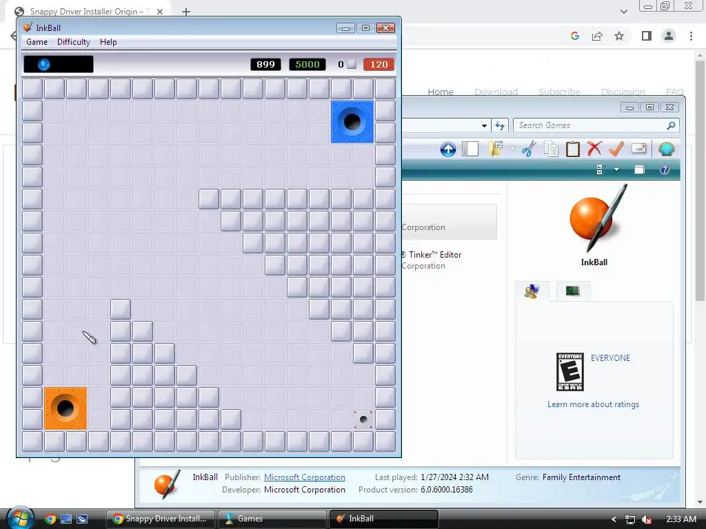Click the grey block counter icon beside 0
The width and height of the screenshot is (706, 529).
coord(352,64)
